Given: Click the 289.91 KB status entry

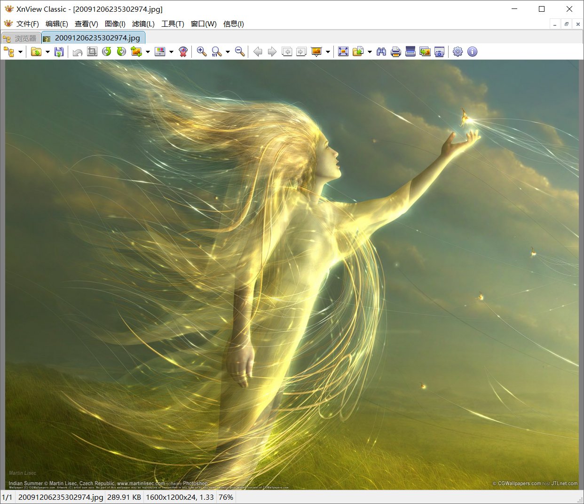Looking at the screenshot, I should click(x=124, y=497).
